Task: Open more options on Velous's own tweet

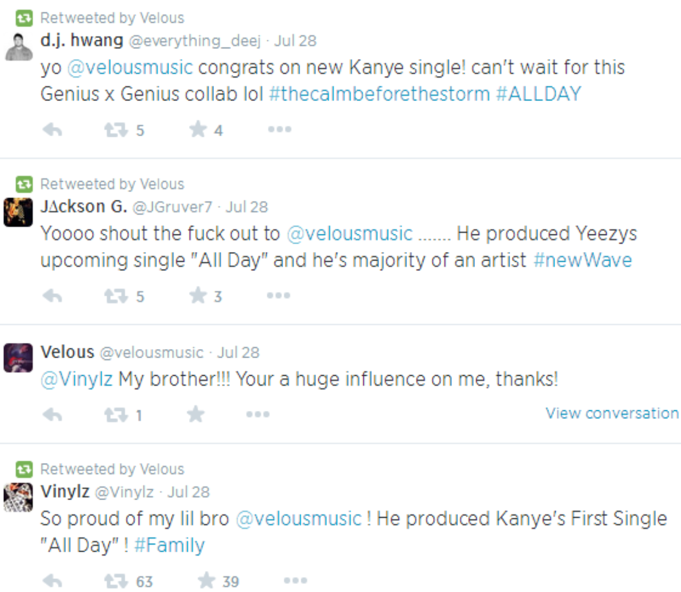Action: pos(258,414)
